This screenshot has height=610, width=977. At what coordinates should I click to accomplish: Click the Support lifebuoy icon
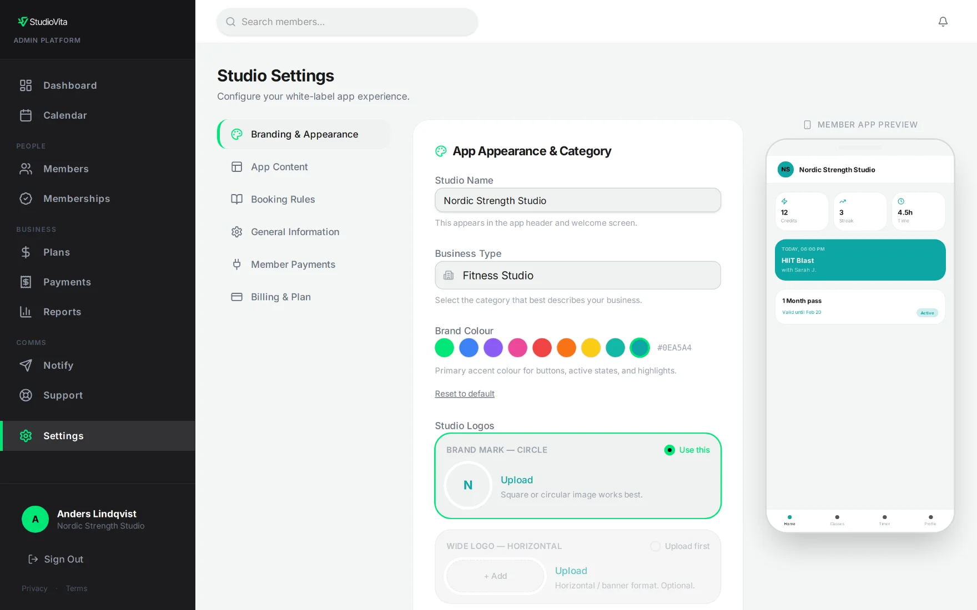point(26,395)
